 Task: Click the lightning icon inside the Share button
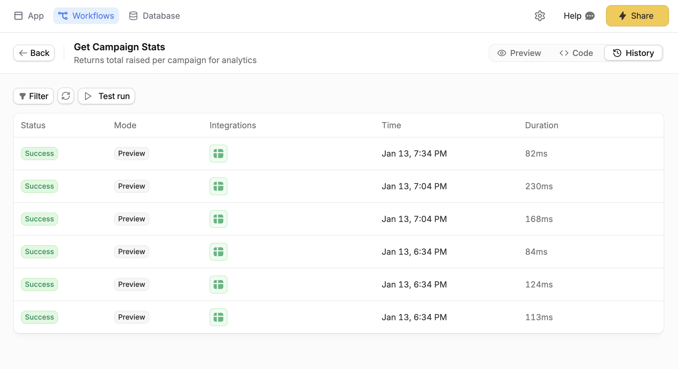(x=623, y=16)
